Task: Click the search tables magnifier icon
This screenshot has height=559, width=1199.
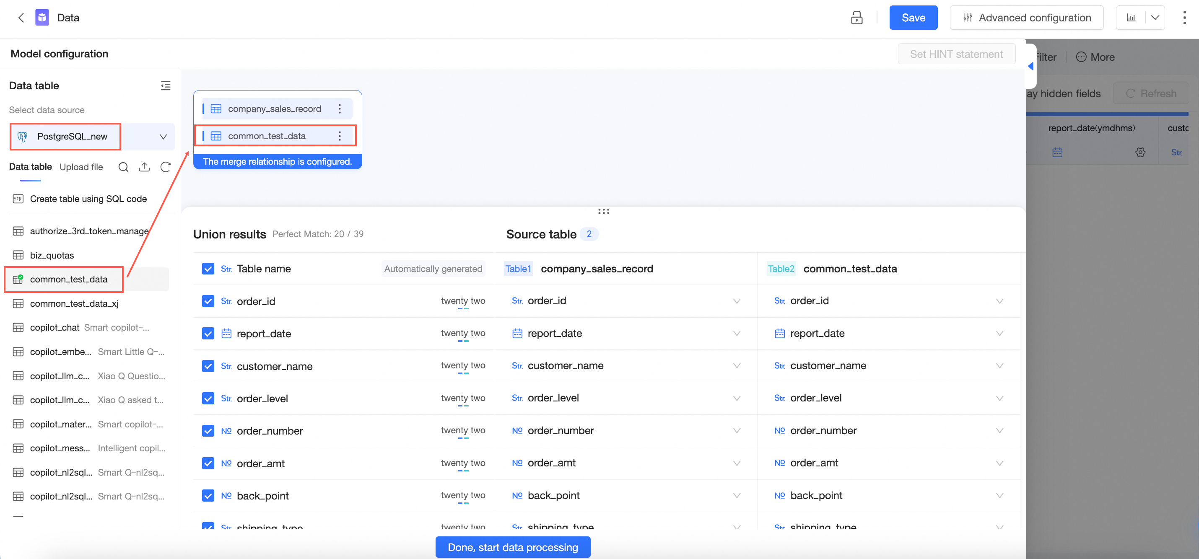Action: [x=123, y=167]
